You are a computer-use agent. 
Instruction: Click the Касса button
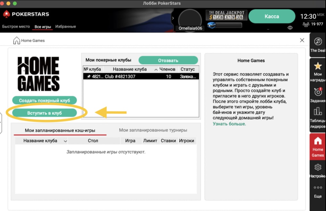click(272, 16)
